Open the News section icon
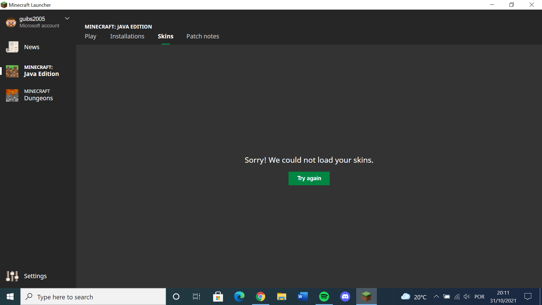This screenshot has width=542, height=305. [12, 47]
